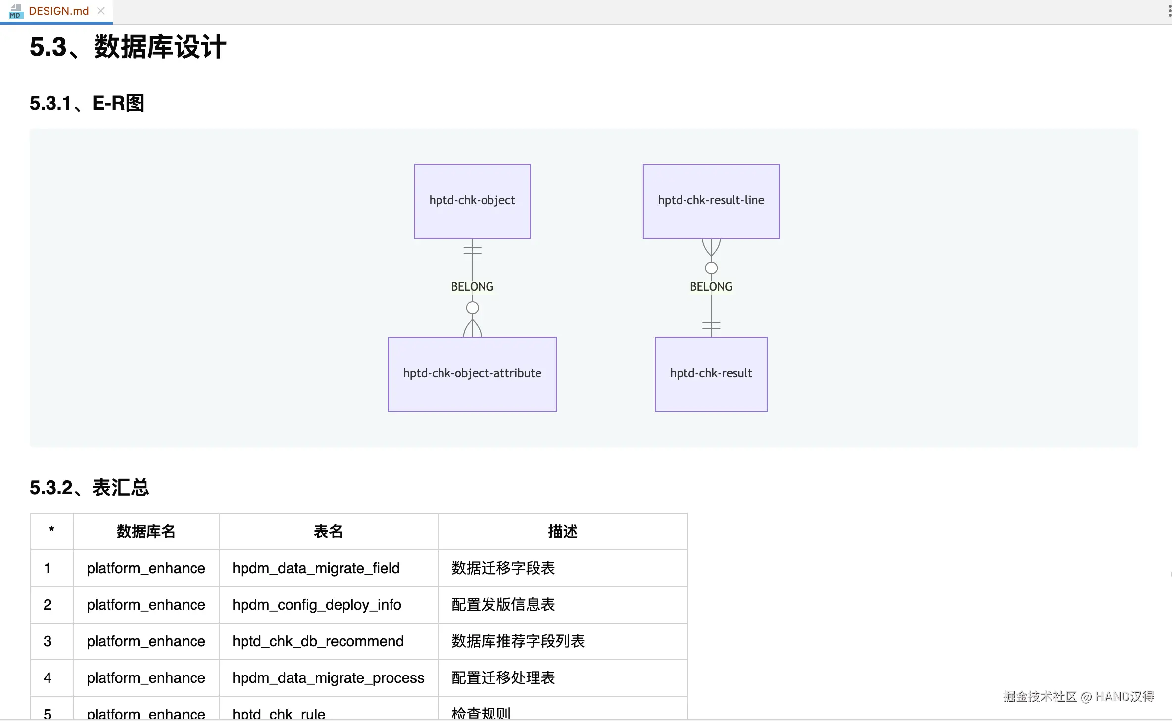
Task: Switch to the DESIGN.md editor tab
Action: (x=58, y=11)
